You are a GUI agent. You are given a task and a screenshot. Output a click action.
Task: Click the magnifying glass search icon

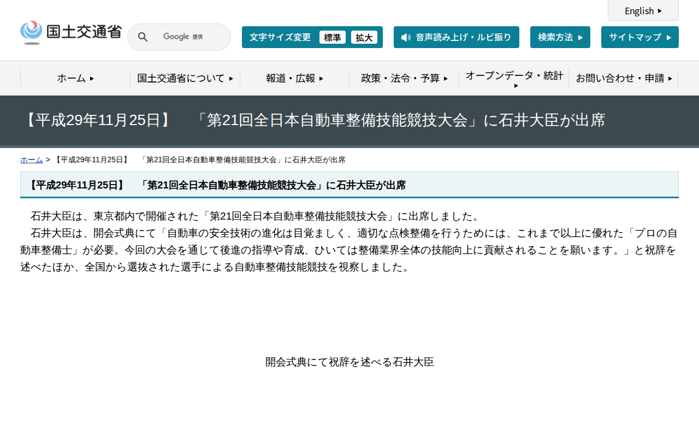pyautogui.click(x=143, y=37)
